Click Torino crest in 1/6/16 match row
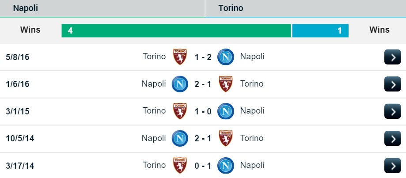 tap(226, 84)
